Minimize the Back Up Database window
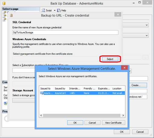The image size is (154, 138). click(x=134, y=3)
